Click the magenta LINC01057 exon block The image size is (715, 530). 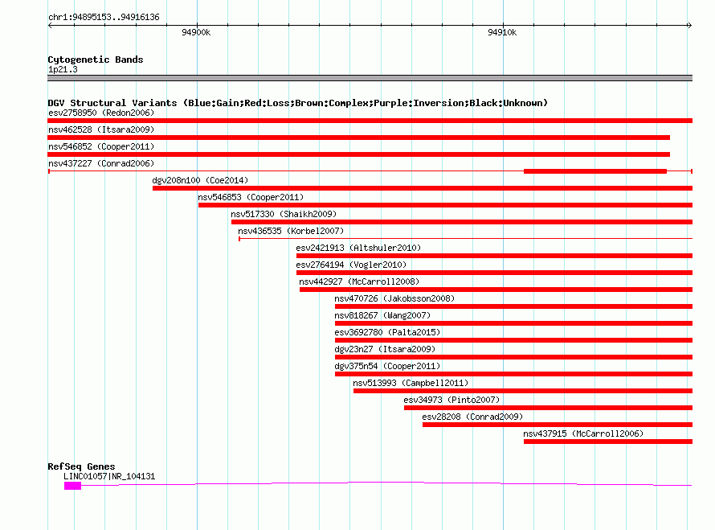tap(72, 486)
